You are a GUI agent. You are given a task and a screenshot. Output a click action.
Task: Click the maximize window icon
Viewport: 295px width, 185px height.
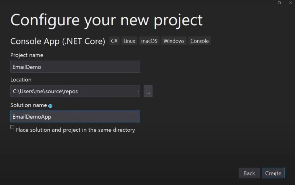coord(279,3)
